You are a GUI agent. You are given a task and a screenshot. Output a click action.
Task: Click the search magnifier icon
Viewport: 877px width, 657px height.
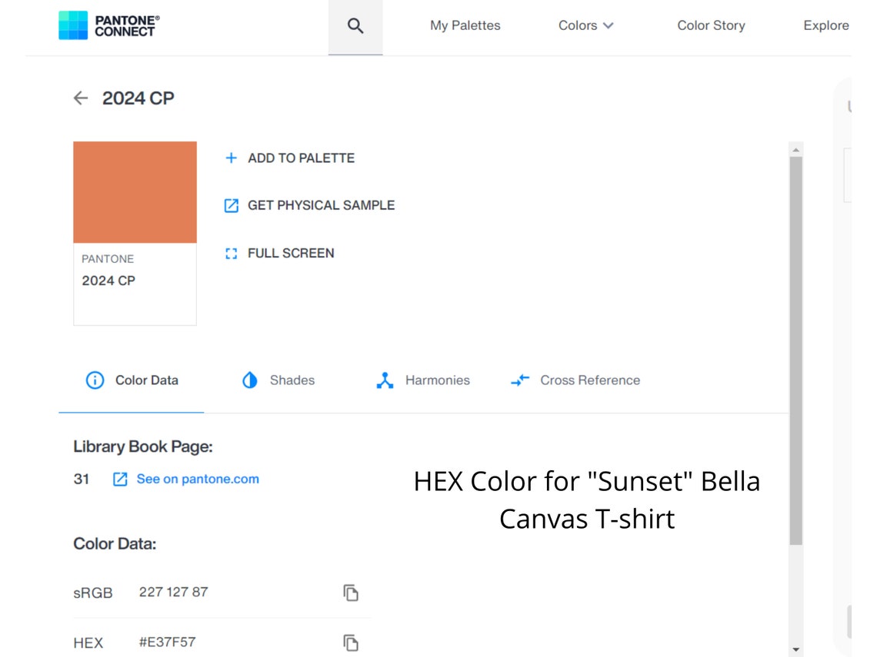coord(355,25)
